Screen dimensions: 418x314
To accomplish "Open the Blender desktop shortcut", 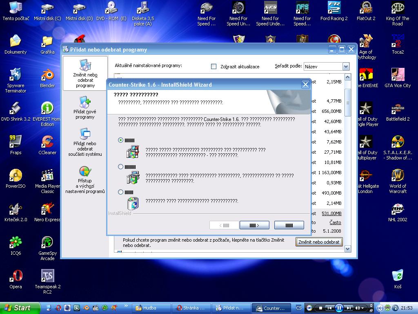I will [47, 75].
